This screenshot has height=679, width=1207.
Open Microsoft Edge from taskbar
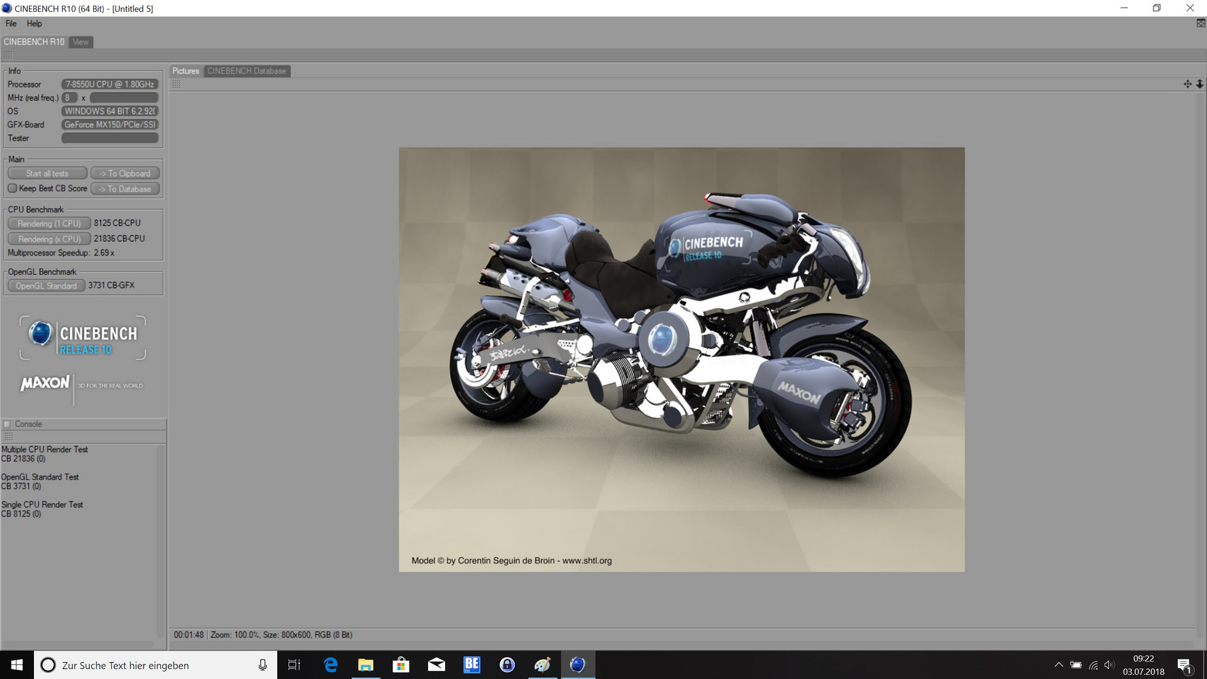coord(330,665)
